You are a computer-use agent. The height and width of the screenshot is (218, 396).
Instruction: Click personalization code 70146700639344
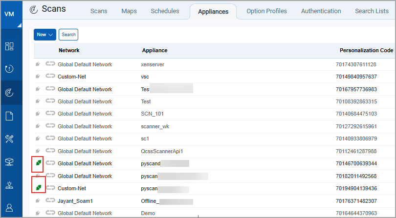(x=356, y=163)
